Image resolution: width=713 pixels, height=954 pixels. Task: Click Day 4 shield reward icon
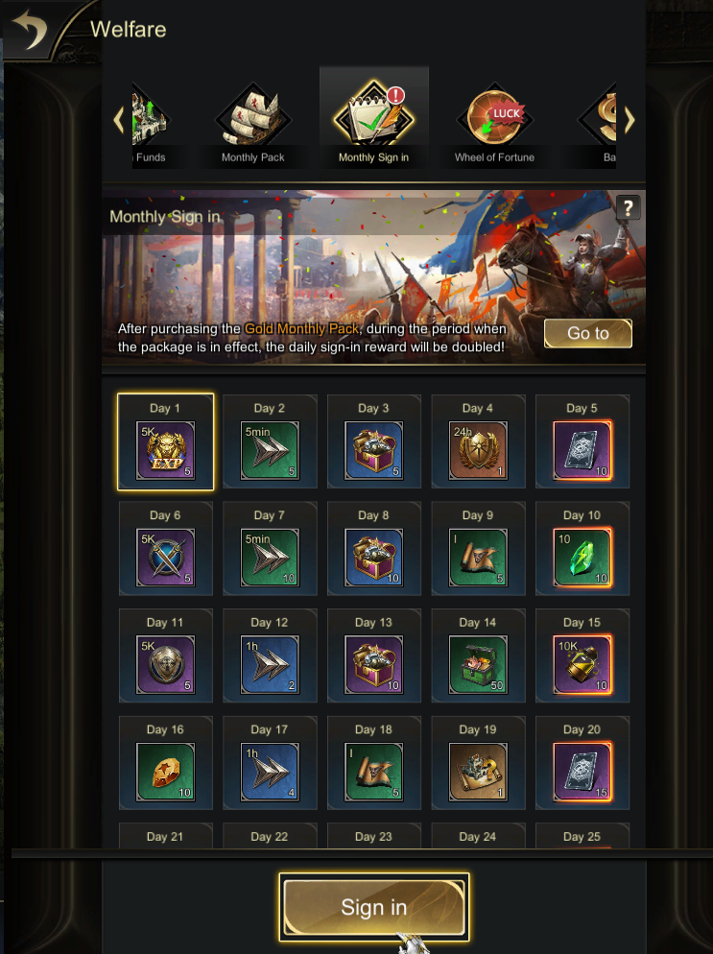click(x=478, y=450)
